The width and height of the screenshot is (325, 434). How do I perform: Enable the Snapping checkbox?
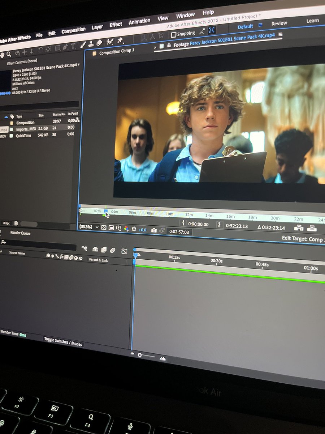(x=174, y=34)
